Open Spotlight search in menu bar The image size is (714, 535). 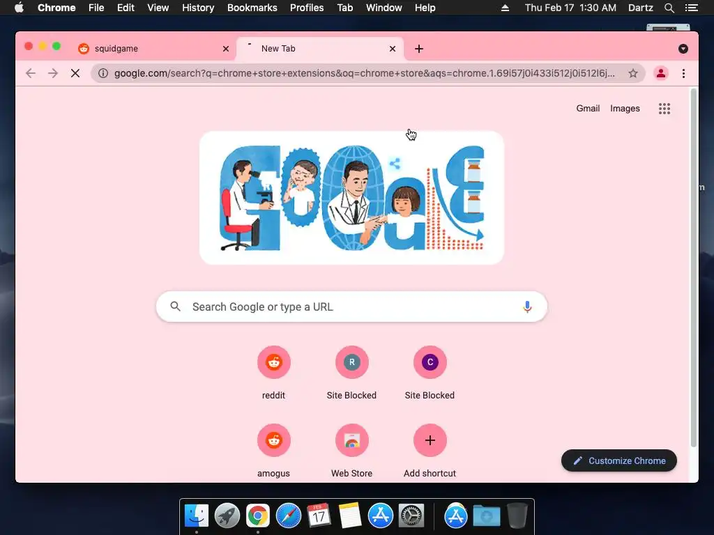[669, 8]
